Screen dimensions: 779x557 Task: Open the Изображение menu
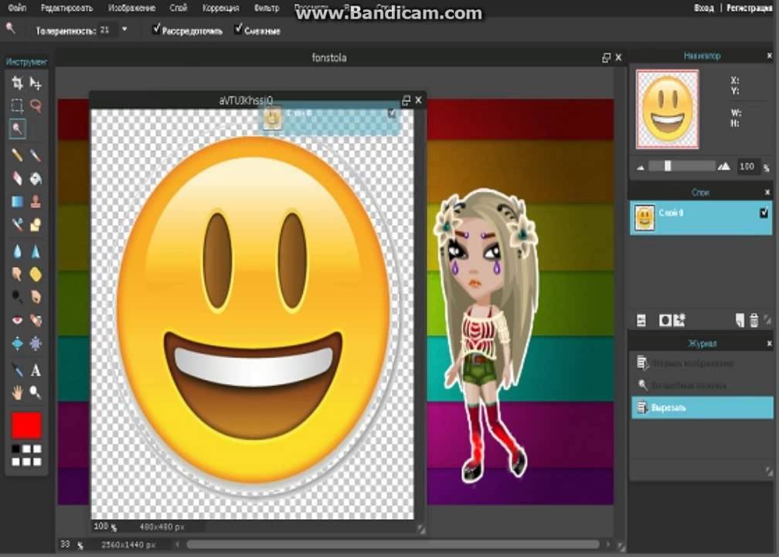[131, 8]
